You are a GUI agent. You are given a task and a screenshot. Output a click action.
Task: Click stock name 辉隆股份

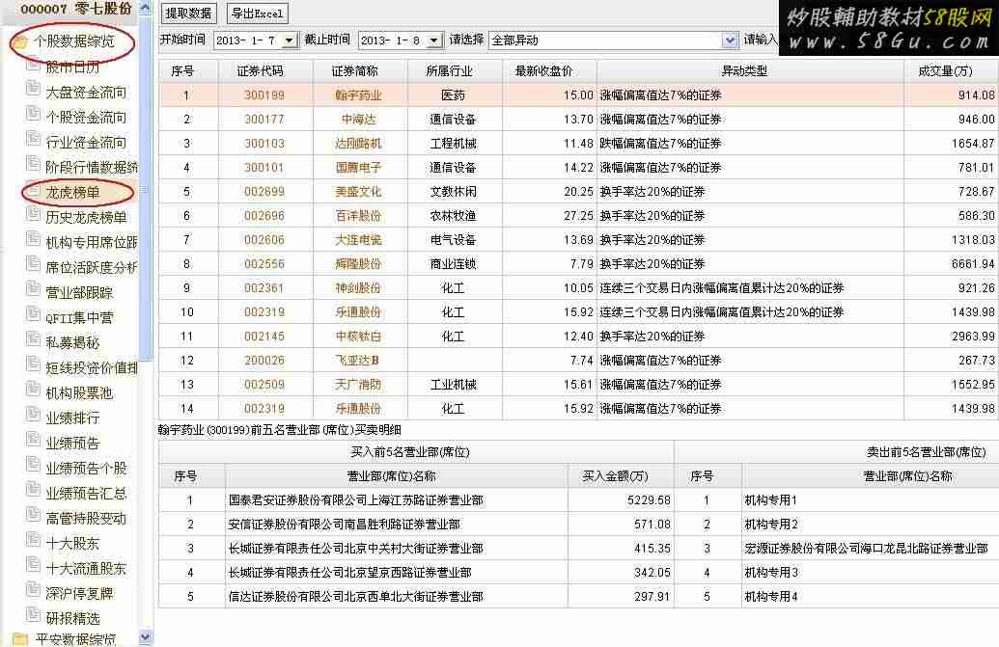(x=358, y=264)
